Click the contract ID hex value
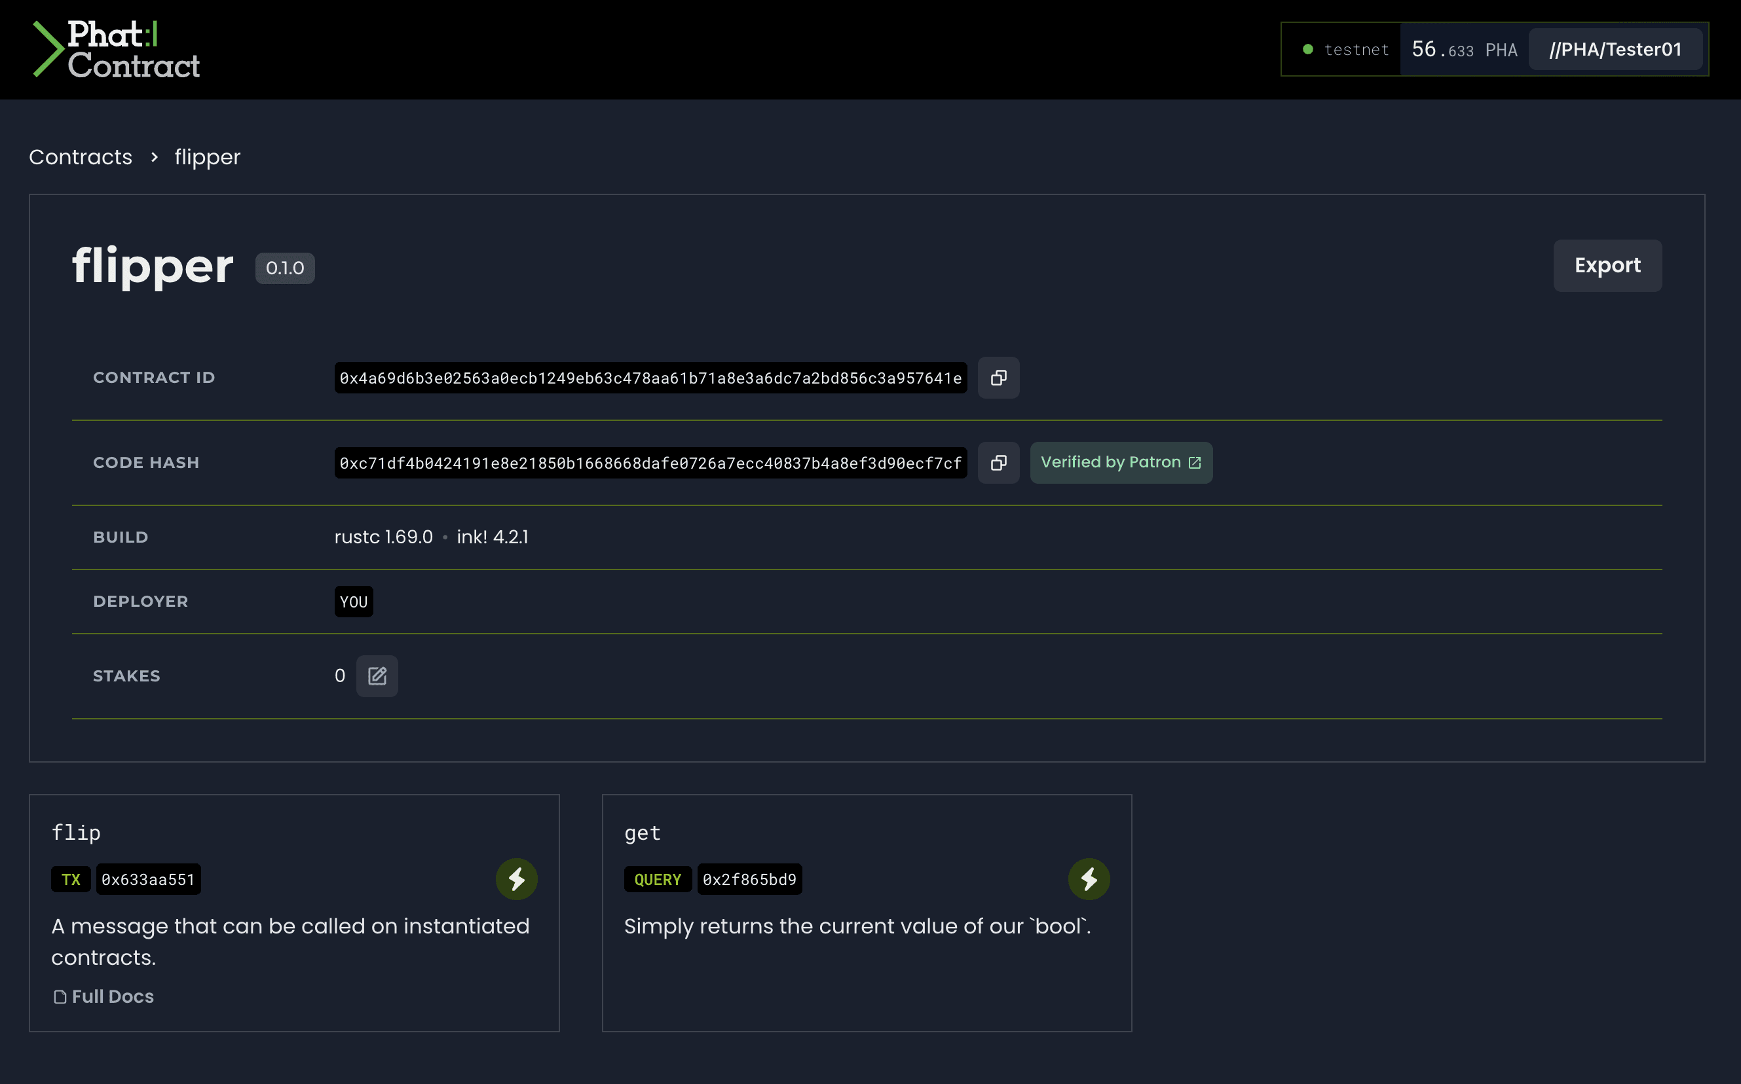This screenshot has width=1741, height=1084. point(650,378)
